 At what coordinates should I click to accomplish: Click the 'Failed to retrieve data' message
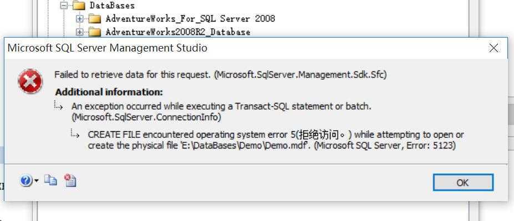pos(221,75)
